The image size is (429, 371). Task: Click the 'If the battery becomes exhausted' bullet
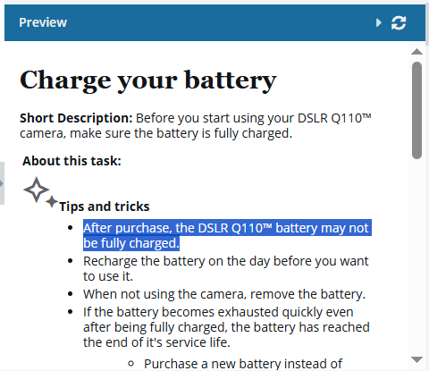[x=226, y=327]
